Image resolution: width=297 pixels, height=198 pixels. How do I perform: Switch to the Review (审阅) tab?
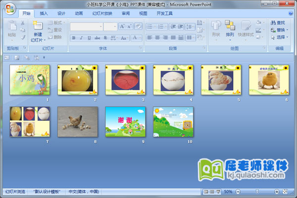[x=126, y=13]
